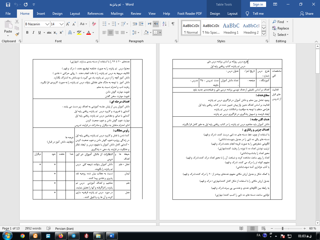
Task: Open Firefox from the taskbar
Action: coord(61,236)
